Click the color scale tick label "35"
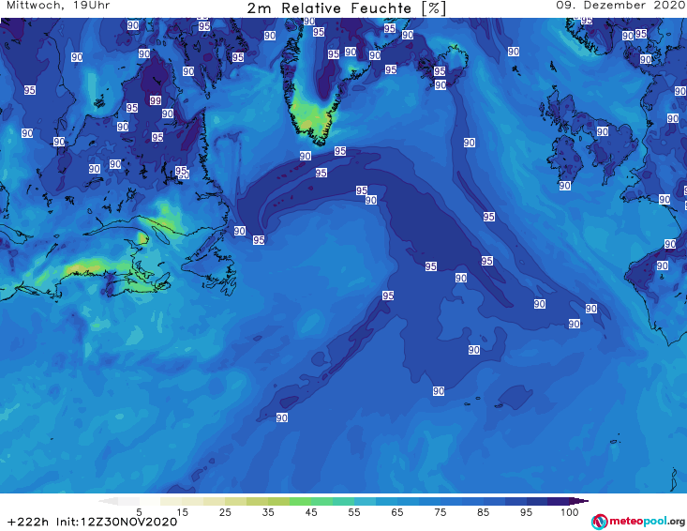This screenshot has width=687, height=531. [x=268, y=511]
